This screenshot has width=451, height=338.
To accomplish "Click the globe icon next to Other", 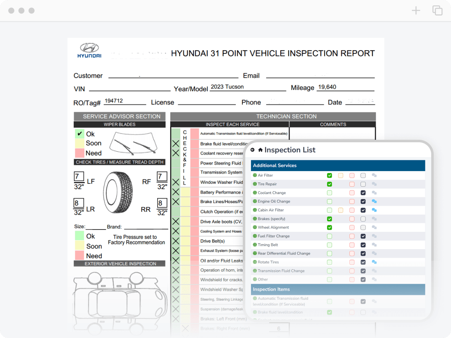I will tap(255, 279).
